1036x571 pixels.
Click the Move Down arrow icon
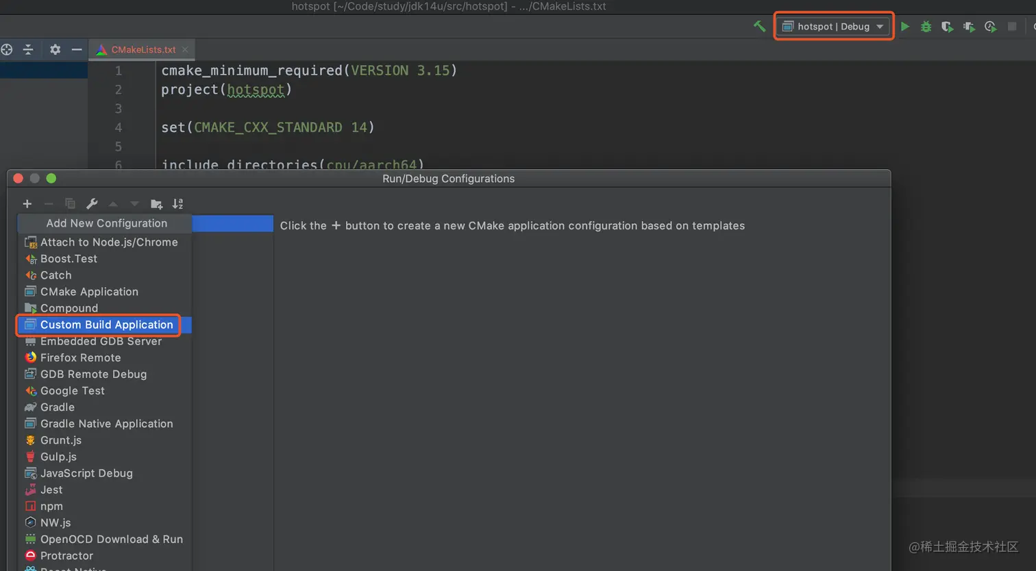coord(134,204)
